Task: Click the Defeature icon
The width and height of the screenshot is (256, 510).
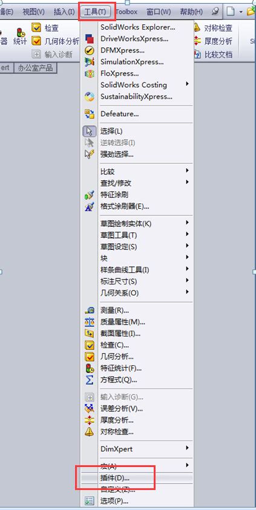Action: point(89,114)
